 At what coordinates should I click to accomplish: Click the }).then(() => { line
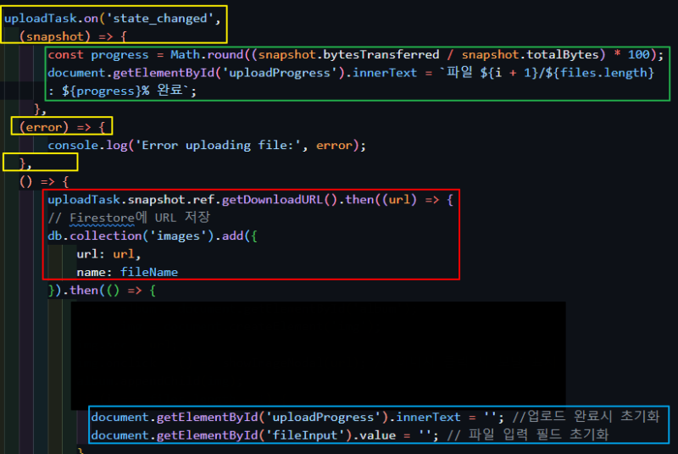click(102, 291)
